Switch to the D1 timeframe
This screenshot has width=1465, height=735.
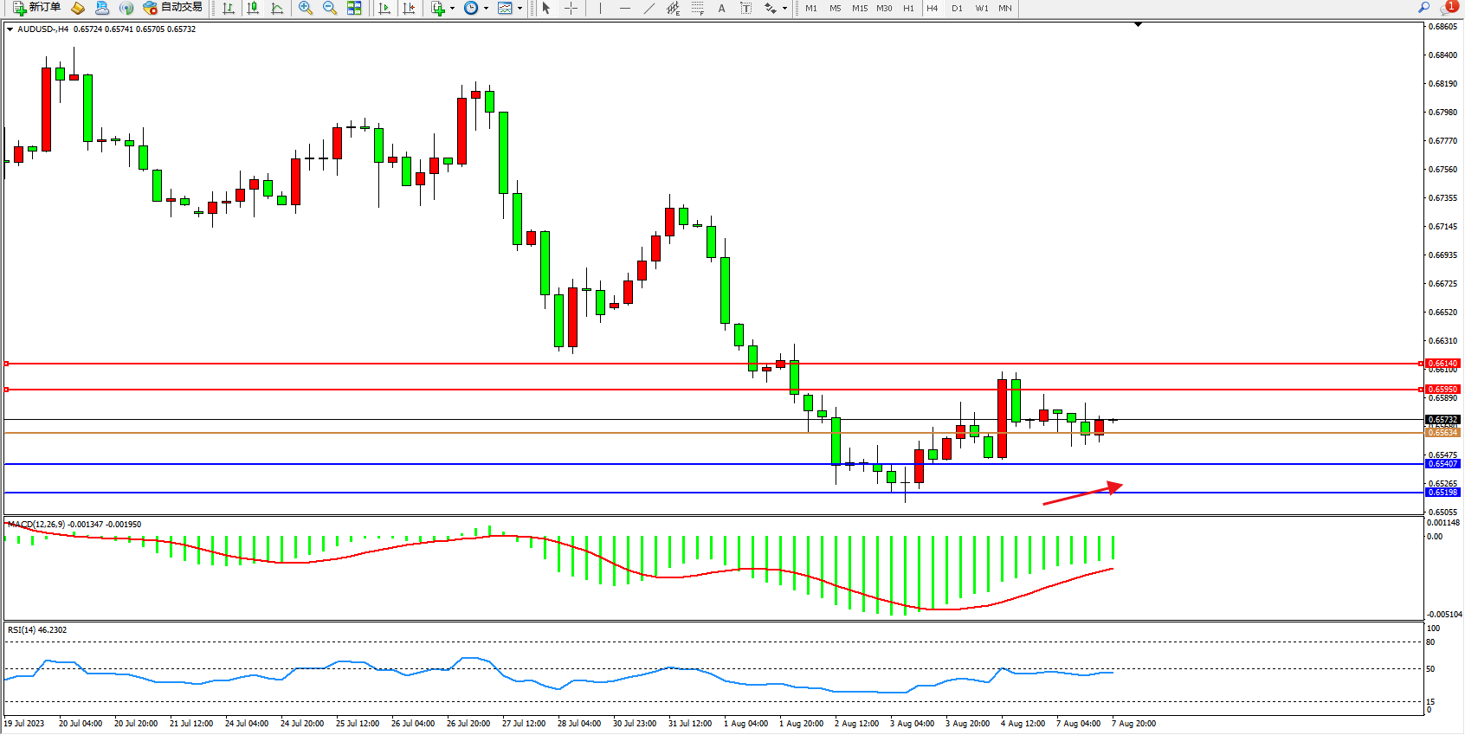[957, 8]
